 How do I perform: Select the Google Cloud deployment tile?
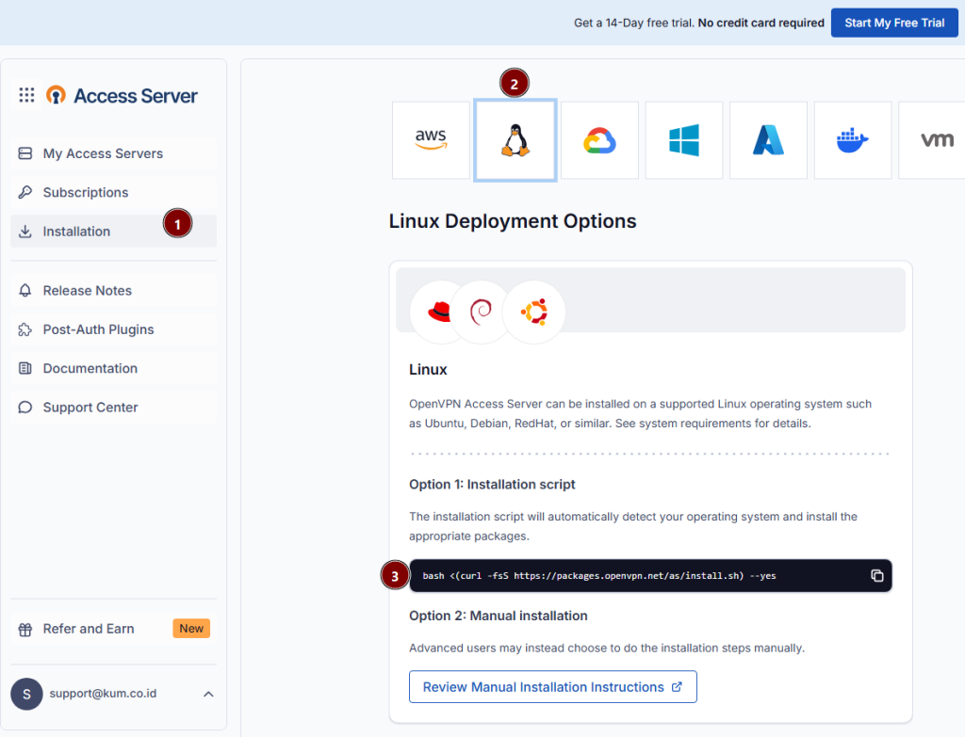coord(599,140)
